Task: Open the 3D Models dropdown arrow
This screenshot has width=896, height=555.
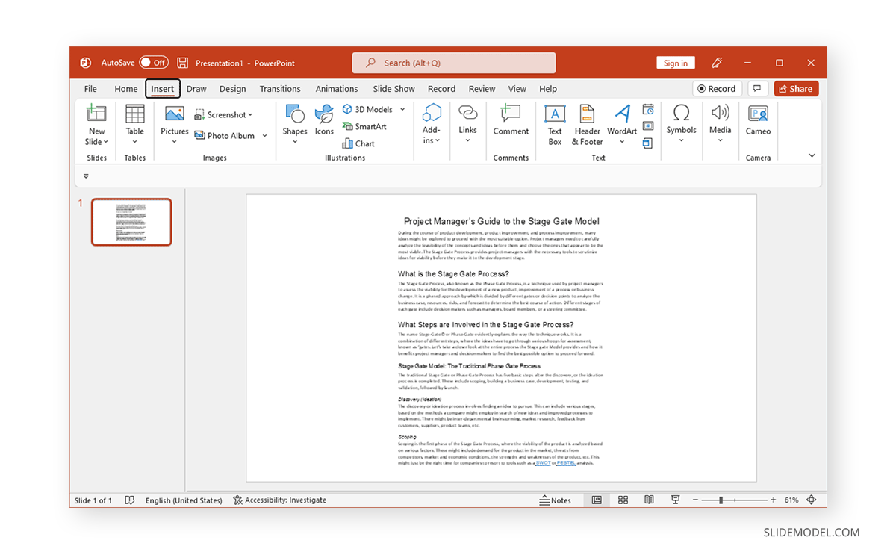Action: [402, 109]
